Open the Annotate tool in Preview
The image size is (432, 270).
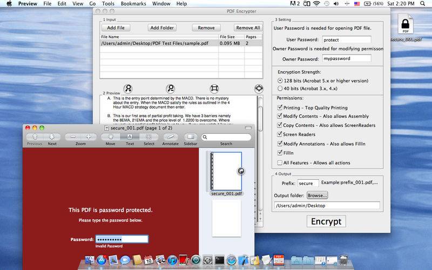coord(171,137)
